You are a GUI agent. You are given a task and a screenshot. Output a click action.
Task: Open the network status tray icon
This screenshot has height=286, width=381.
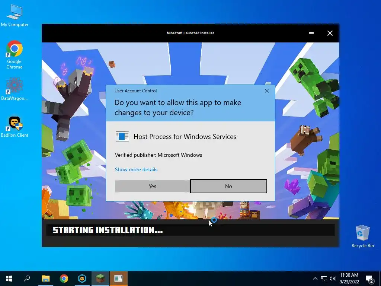[x=324, y=279]
